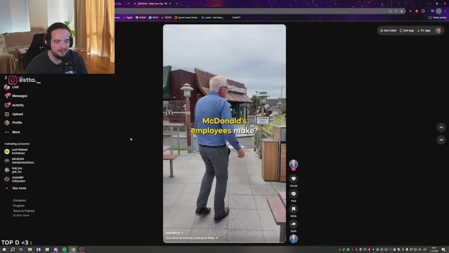Viewport: 449px width, 253px height.
Task: Open the video comments bubble icon
Action: coord(294,194)
